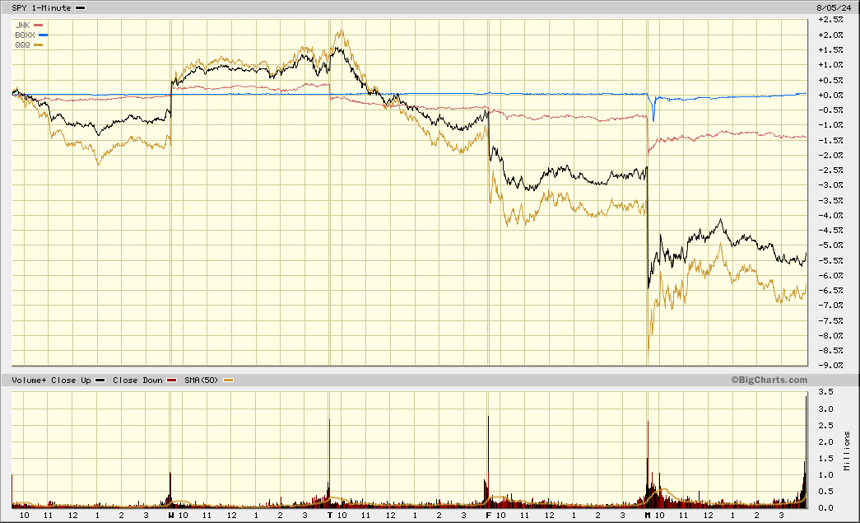Click the 1.5 volume axis label

coord(826,459)
